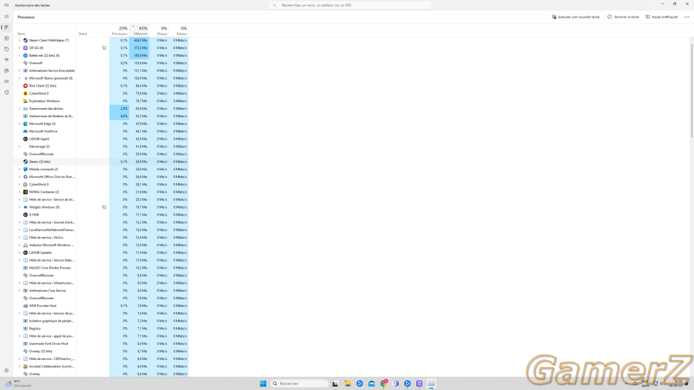The image size is (694, 390).
Task: Open Task Manager settings gear
Action: click(x=6, y=370)
